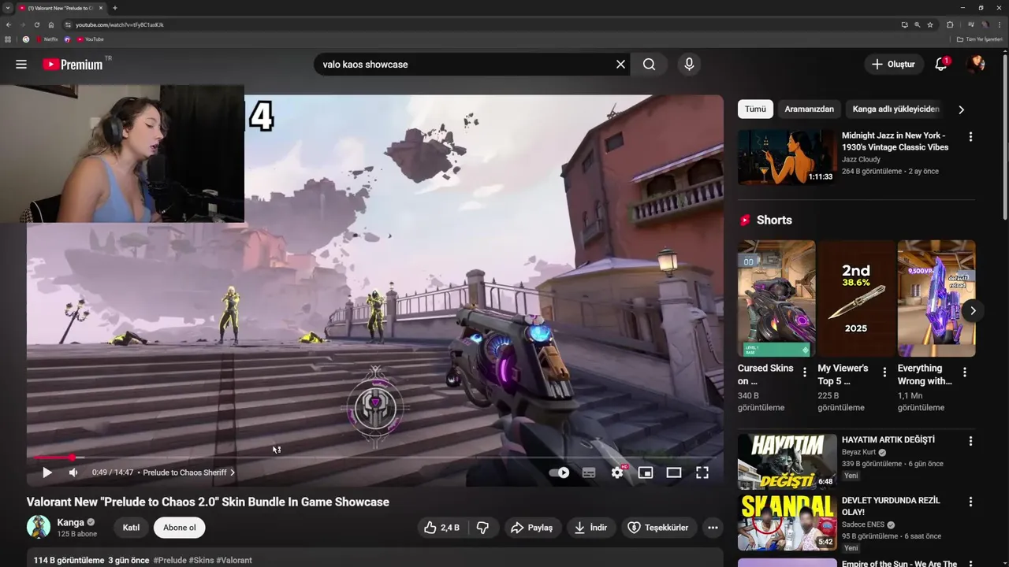Open YouTube account avatar menu

coord(976,65)
